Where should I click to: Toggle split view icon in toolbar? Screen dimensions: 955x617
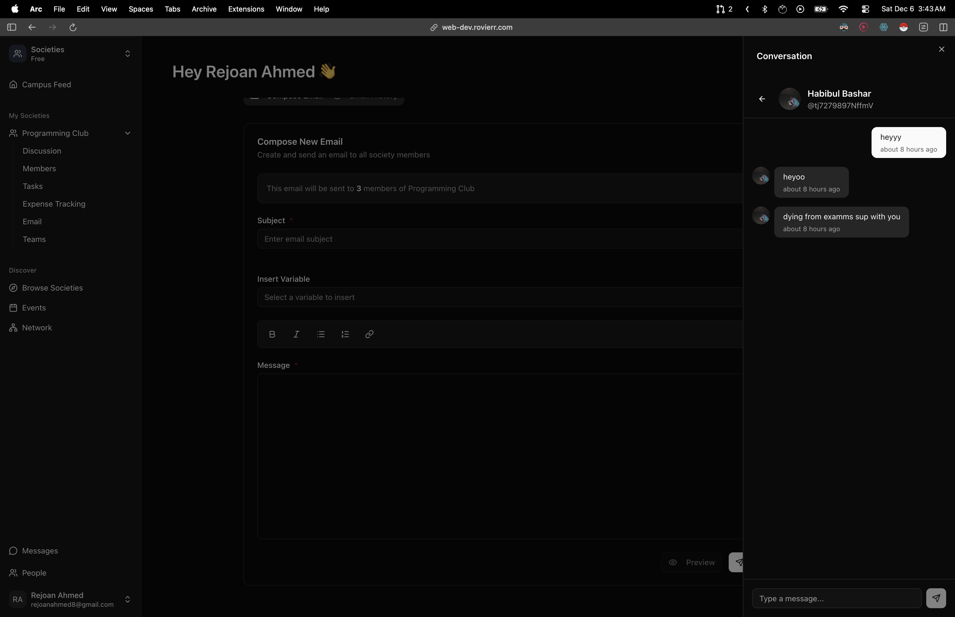pyautogui.click(x=943, y=27)
